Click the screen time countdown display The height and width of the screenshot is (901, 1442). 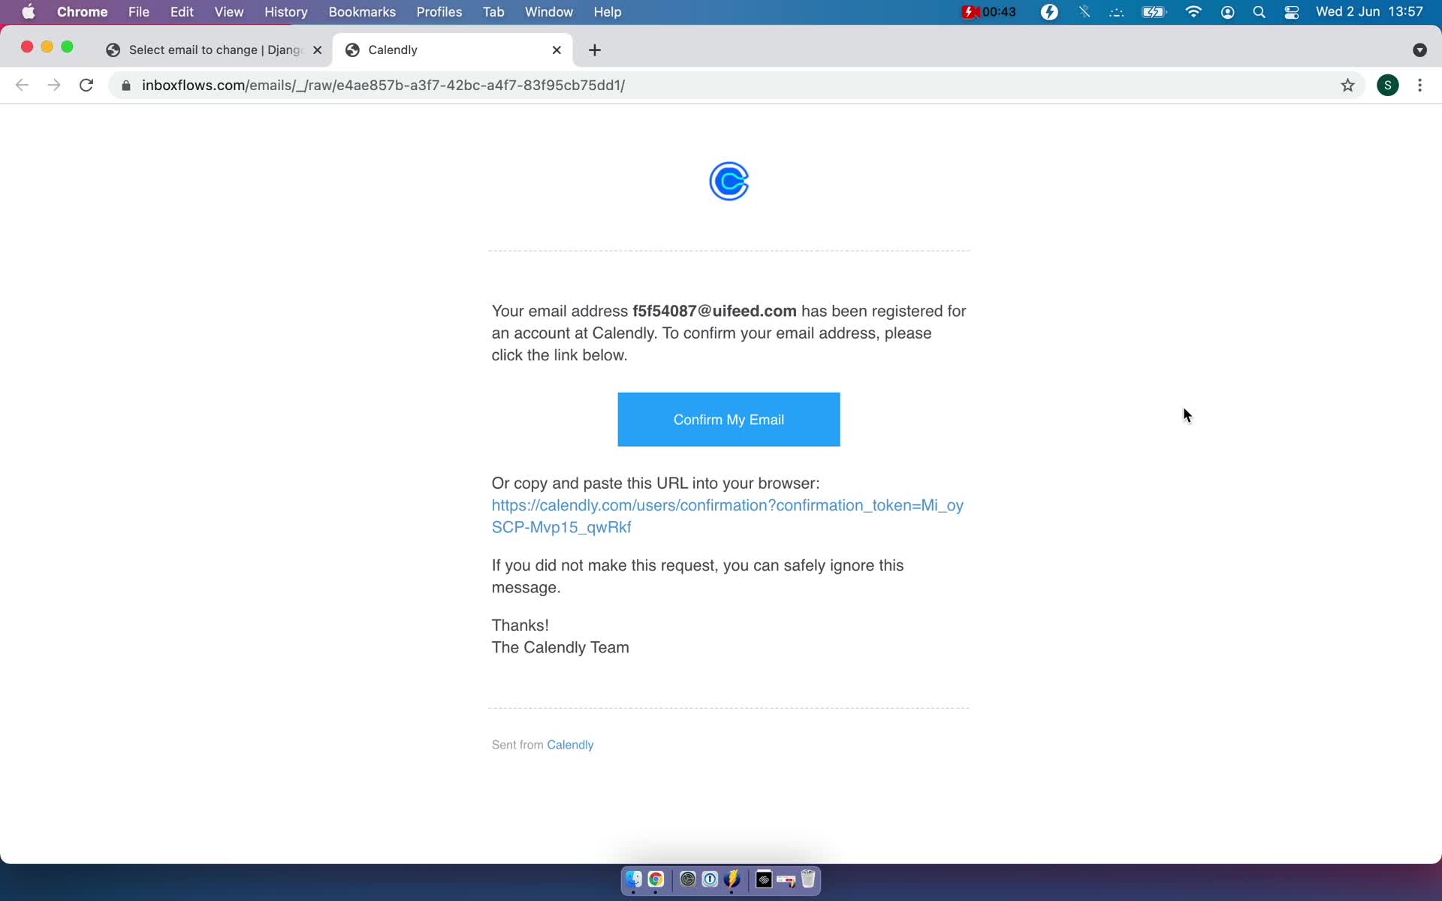(989, 11)
